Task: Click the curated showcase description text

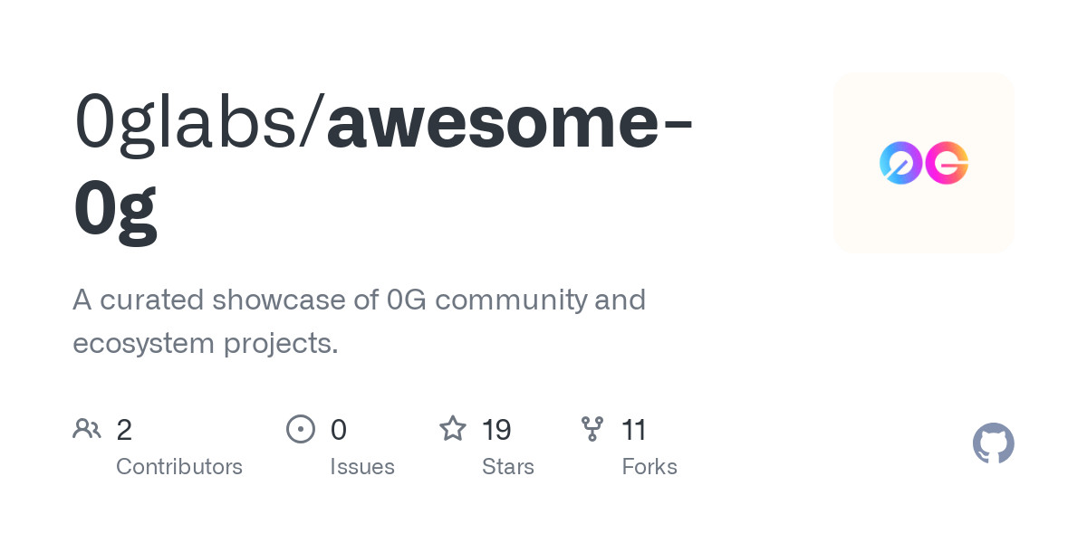Action: (x=360, y=321)
